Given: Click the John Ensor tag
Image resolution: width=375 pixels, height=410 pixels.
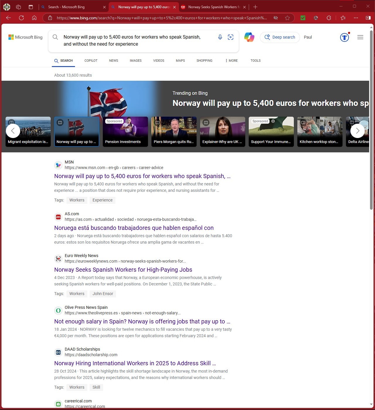Looking at the screenshot, I should point(103,294).
